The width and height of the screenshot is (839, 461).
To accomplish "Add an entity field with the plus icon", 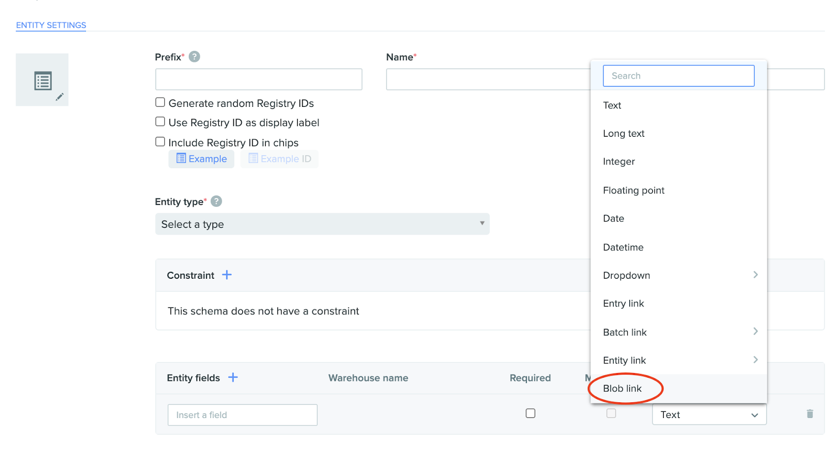I will pos(233,377).
